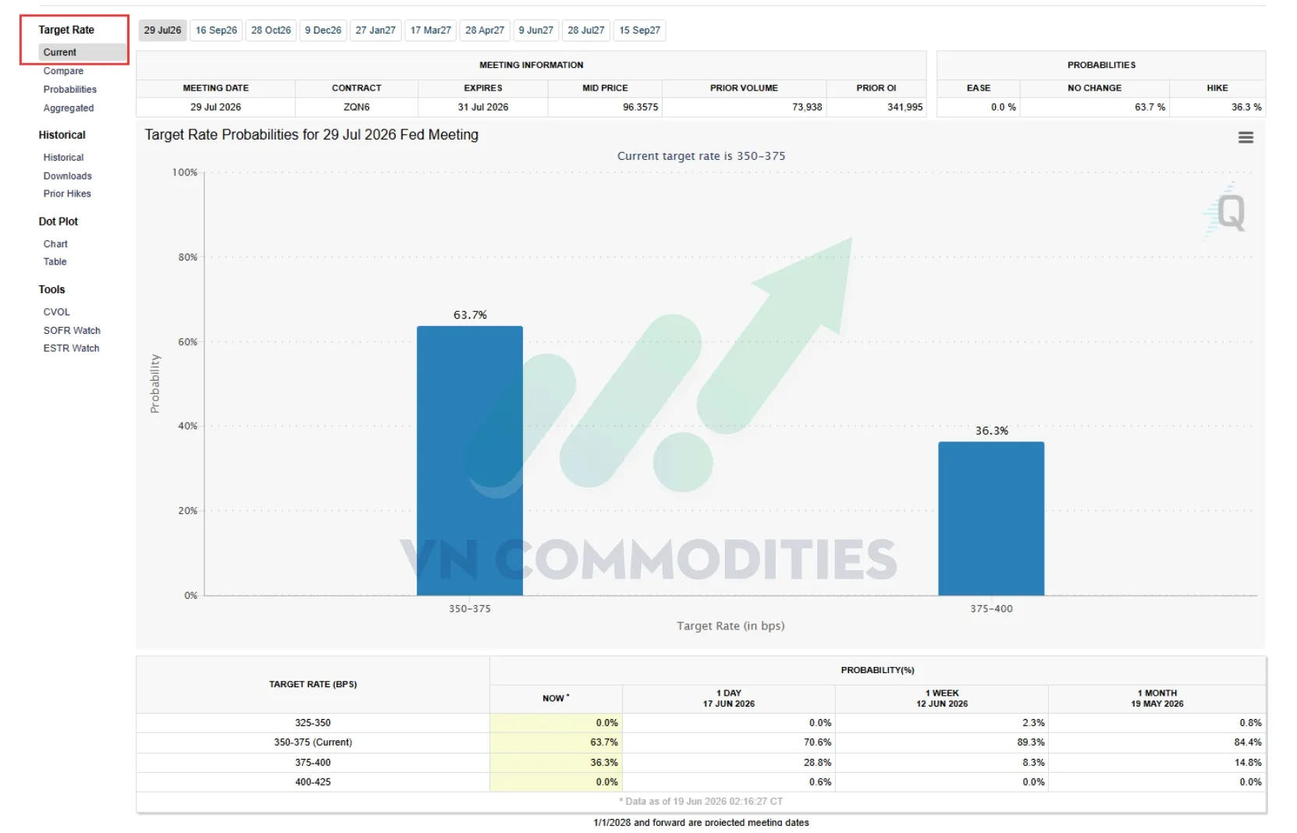Click the NOW value 63.7% in the table
This screenshot has width=1297, height=833.
pos(604,743)
